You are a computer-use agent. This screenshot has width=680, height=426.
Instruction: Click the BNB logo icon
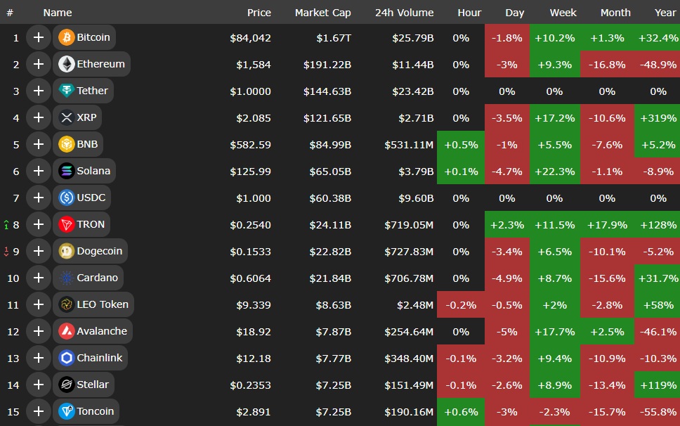point(67,144)
